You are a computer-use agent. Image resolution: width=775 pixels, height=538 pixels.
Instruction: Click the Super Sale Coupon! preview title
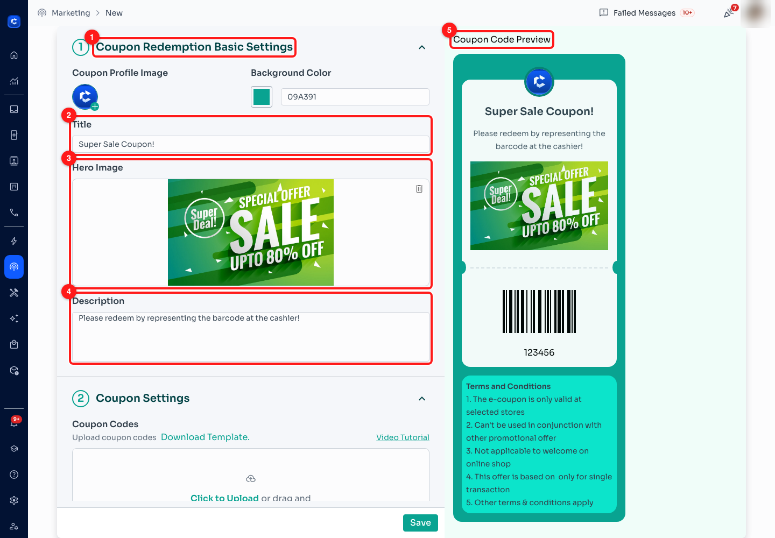(539, 111)
